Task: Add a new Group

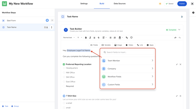Action: coord(15,106)
